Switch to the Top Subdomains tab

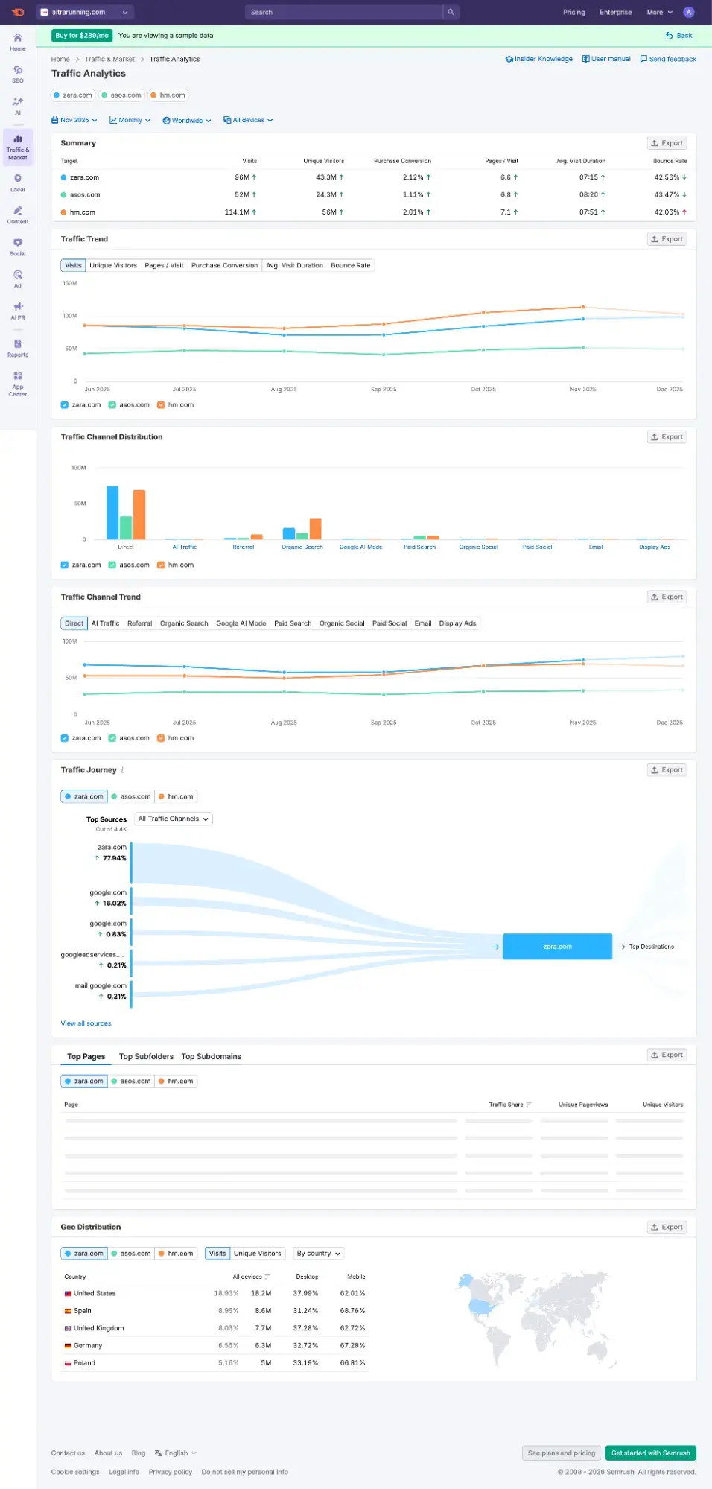point(212,1056)
